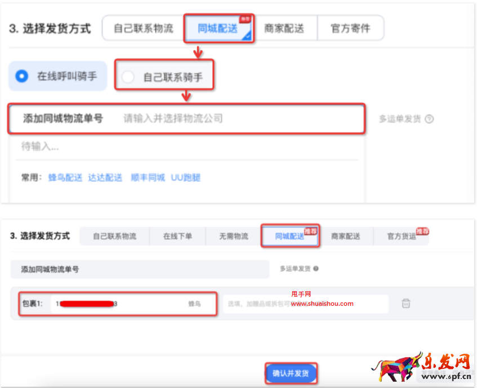The image size is (477, 388).
Task: Switch to the 自己联系物流 tab
Action: point(142,28)
